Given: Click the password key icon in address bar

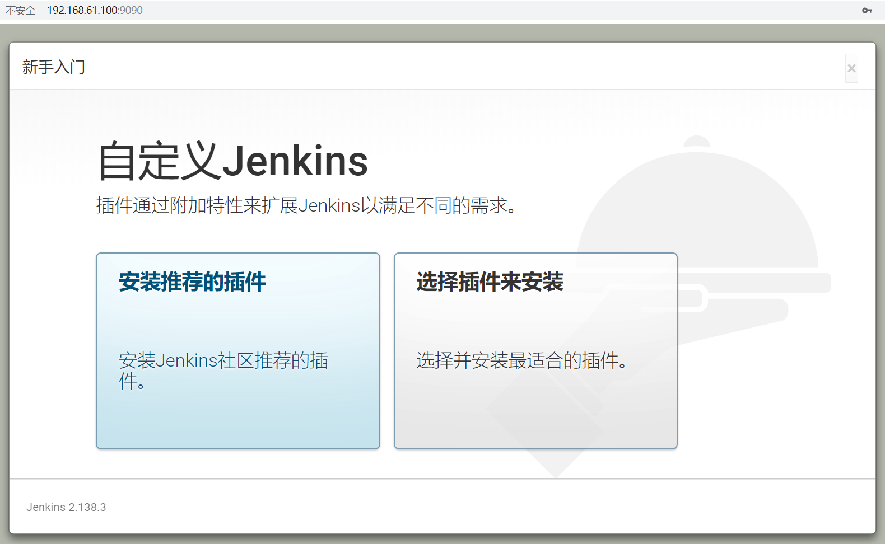Looking at the screenshot, I should pos(867,10).
